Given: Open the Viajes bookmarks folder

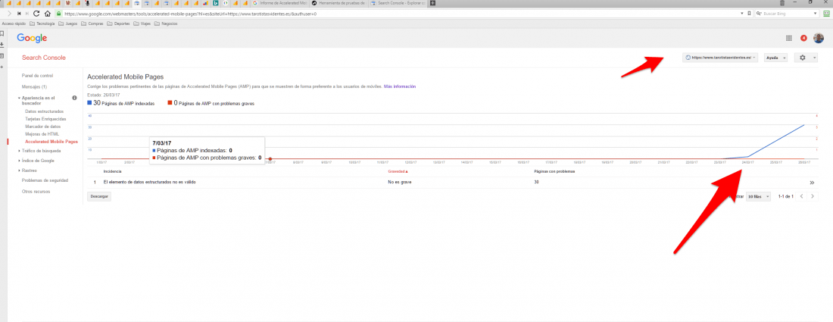Looking at the screenshot, I should (x=142, y=23).
